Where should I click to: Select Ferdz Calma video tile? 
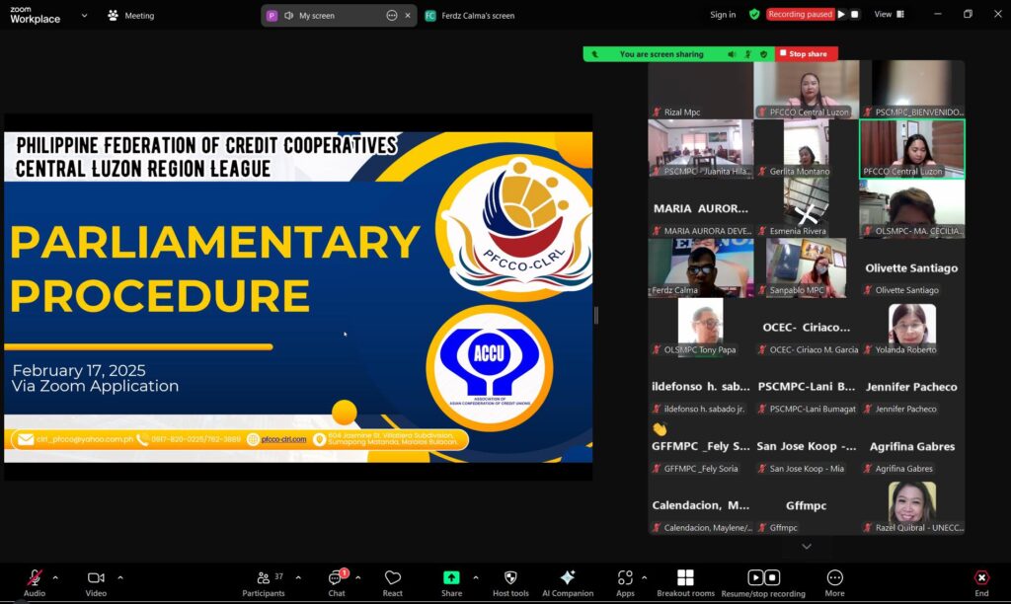pos(700,267)
